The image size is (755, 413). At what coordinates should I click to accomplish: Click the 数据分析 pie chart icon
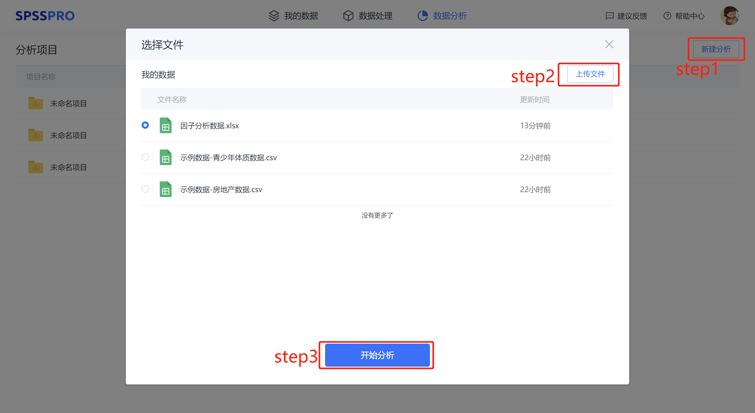pyautogui.click(x=422, y=16)
